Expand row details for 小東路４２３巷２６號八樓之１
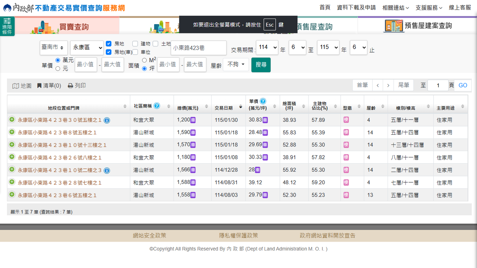477x268 pixels. 12,157
